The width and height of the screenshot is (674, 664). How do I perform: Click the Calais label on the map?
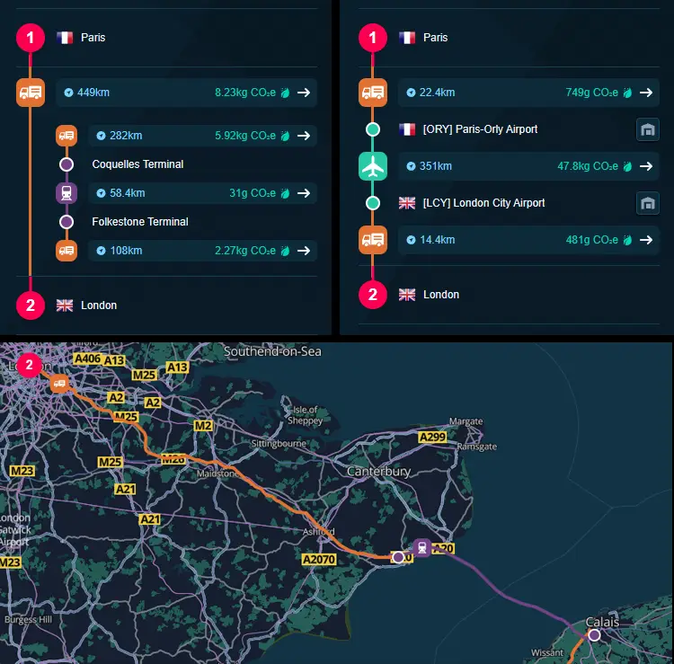603,622
